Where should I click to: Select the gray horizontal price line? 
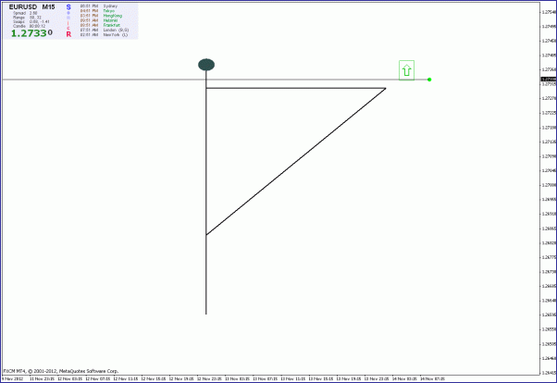click(x=215, y=80)
